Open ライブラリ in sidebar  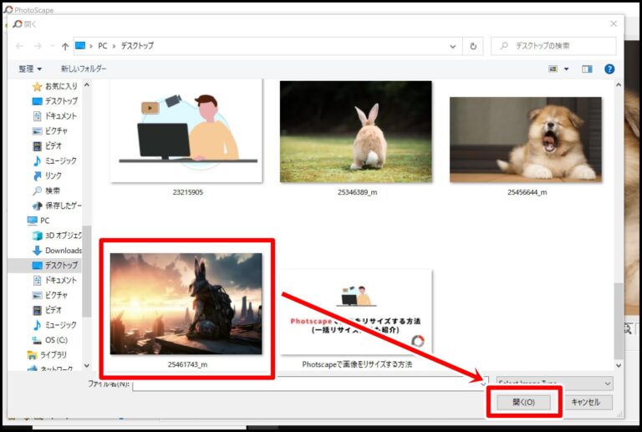point(47,354)
